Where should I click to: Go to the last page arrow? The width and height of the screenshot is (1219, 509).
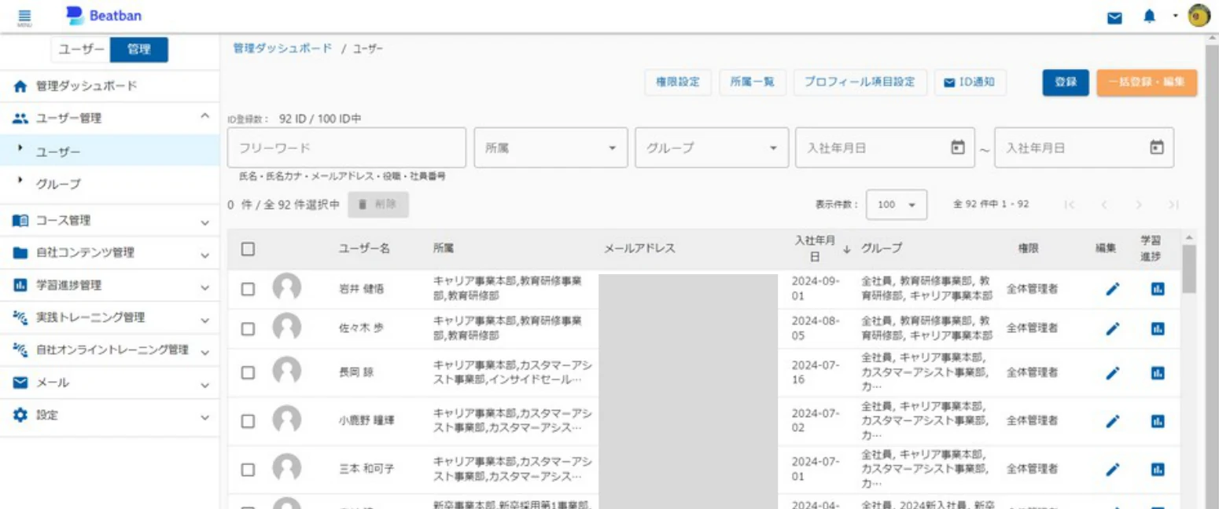[1173, 204]
